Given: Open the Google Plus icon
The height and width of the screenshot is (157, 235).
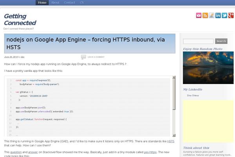Looking at the screenshot, I should tap(231, 15).
